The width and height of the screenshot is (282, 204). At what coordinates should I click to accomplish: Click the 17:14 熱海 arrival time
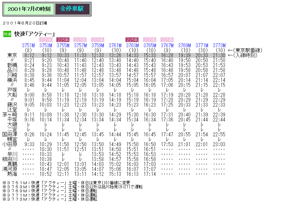(150, 174)
